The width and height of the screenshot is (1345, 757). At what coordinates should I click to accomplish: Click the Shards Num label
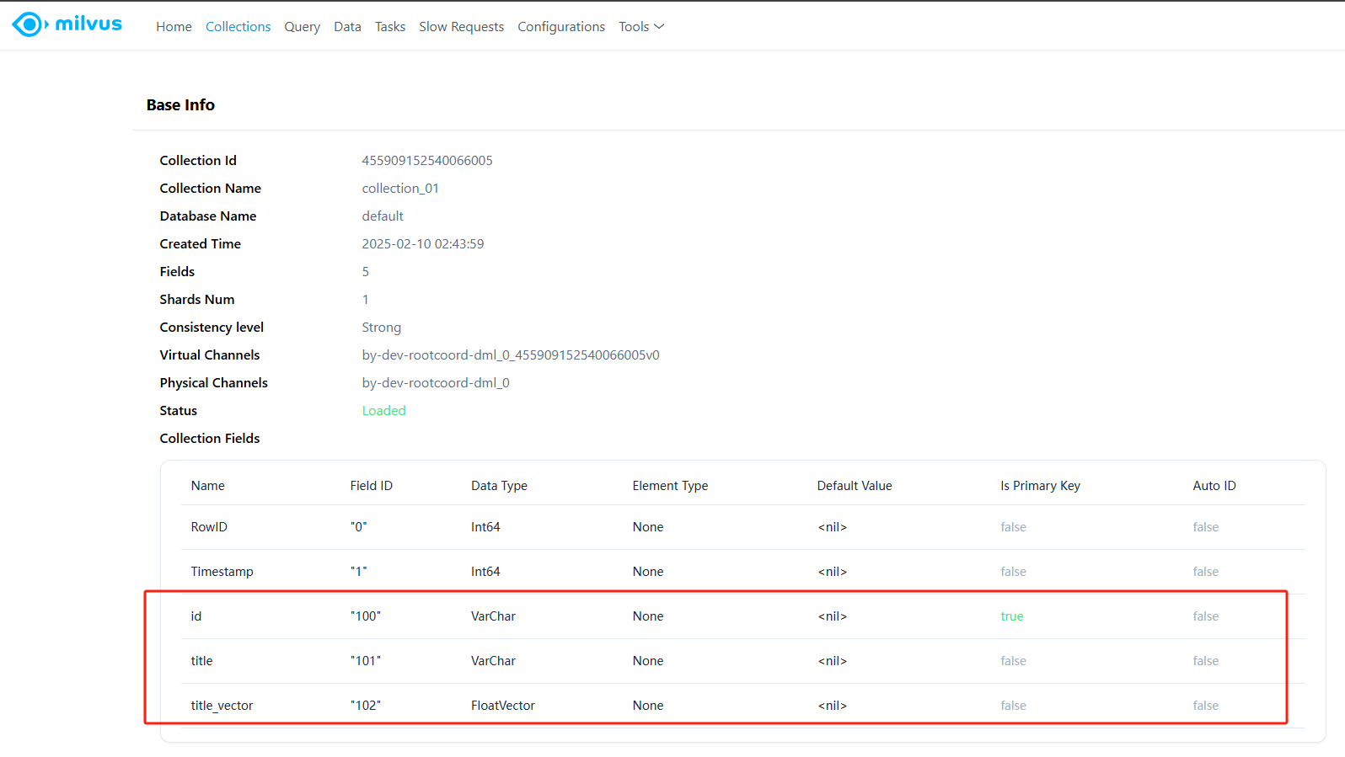pyautogui.click(x=197, y=299)
